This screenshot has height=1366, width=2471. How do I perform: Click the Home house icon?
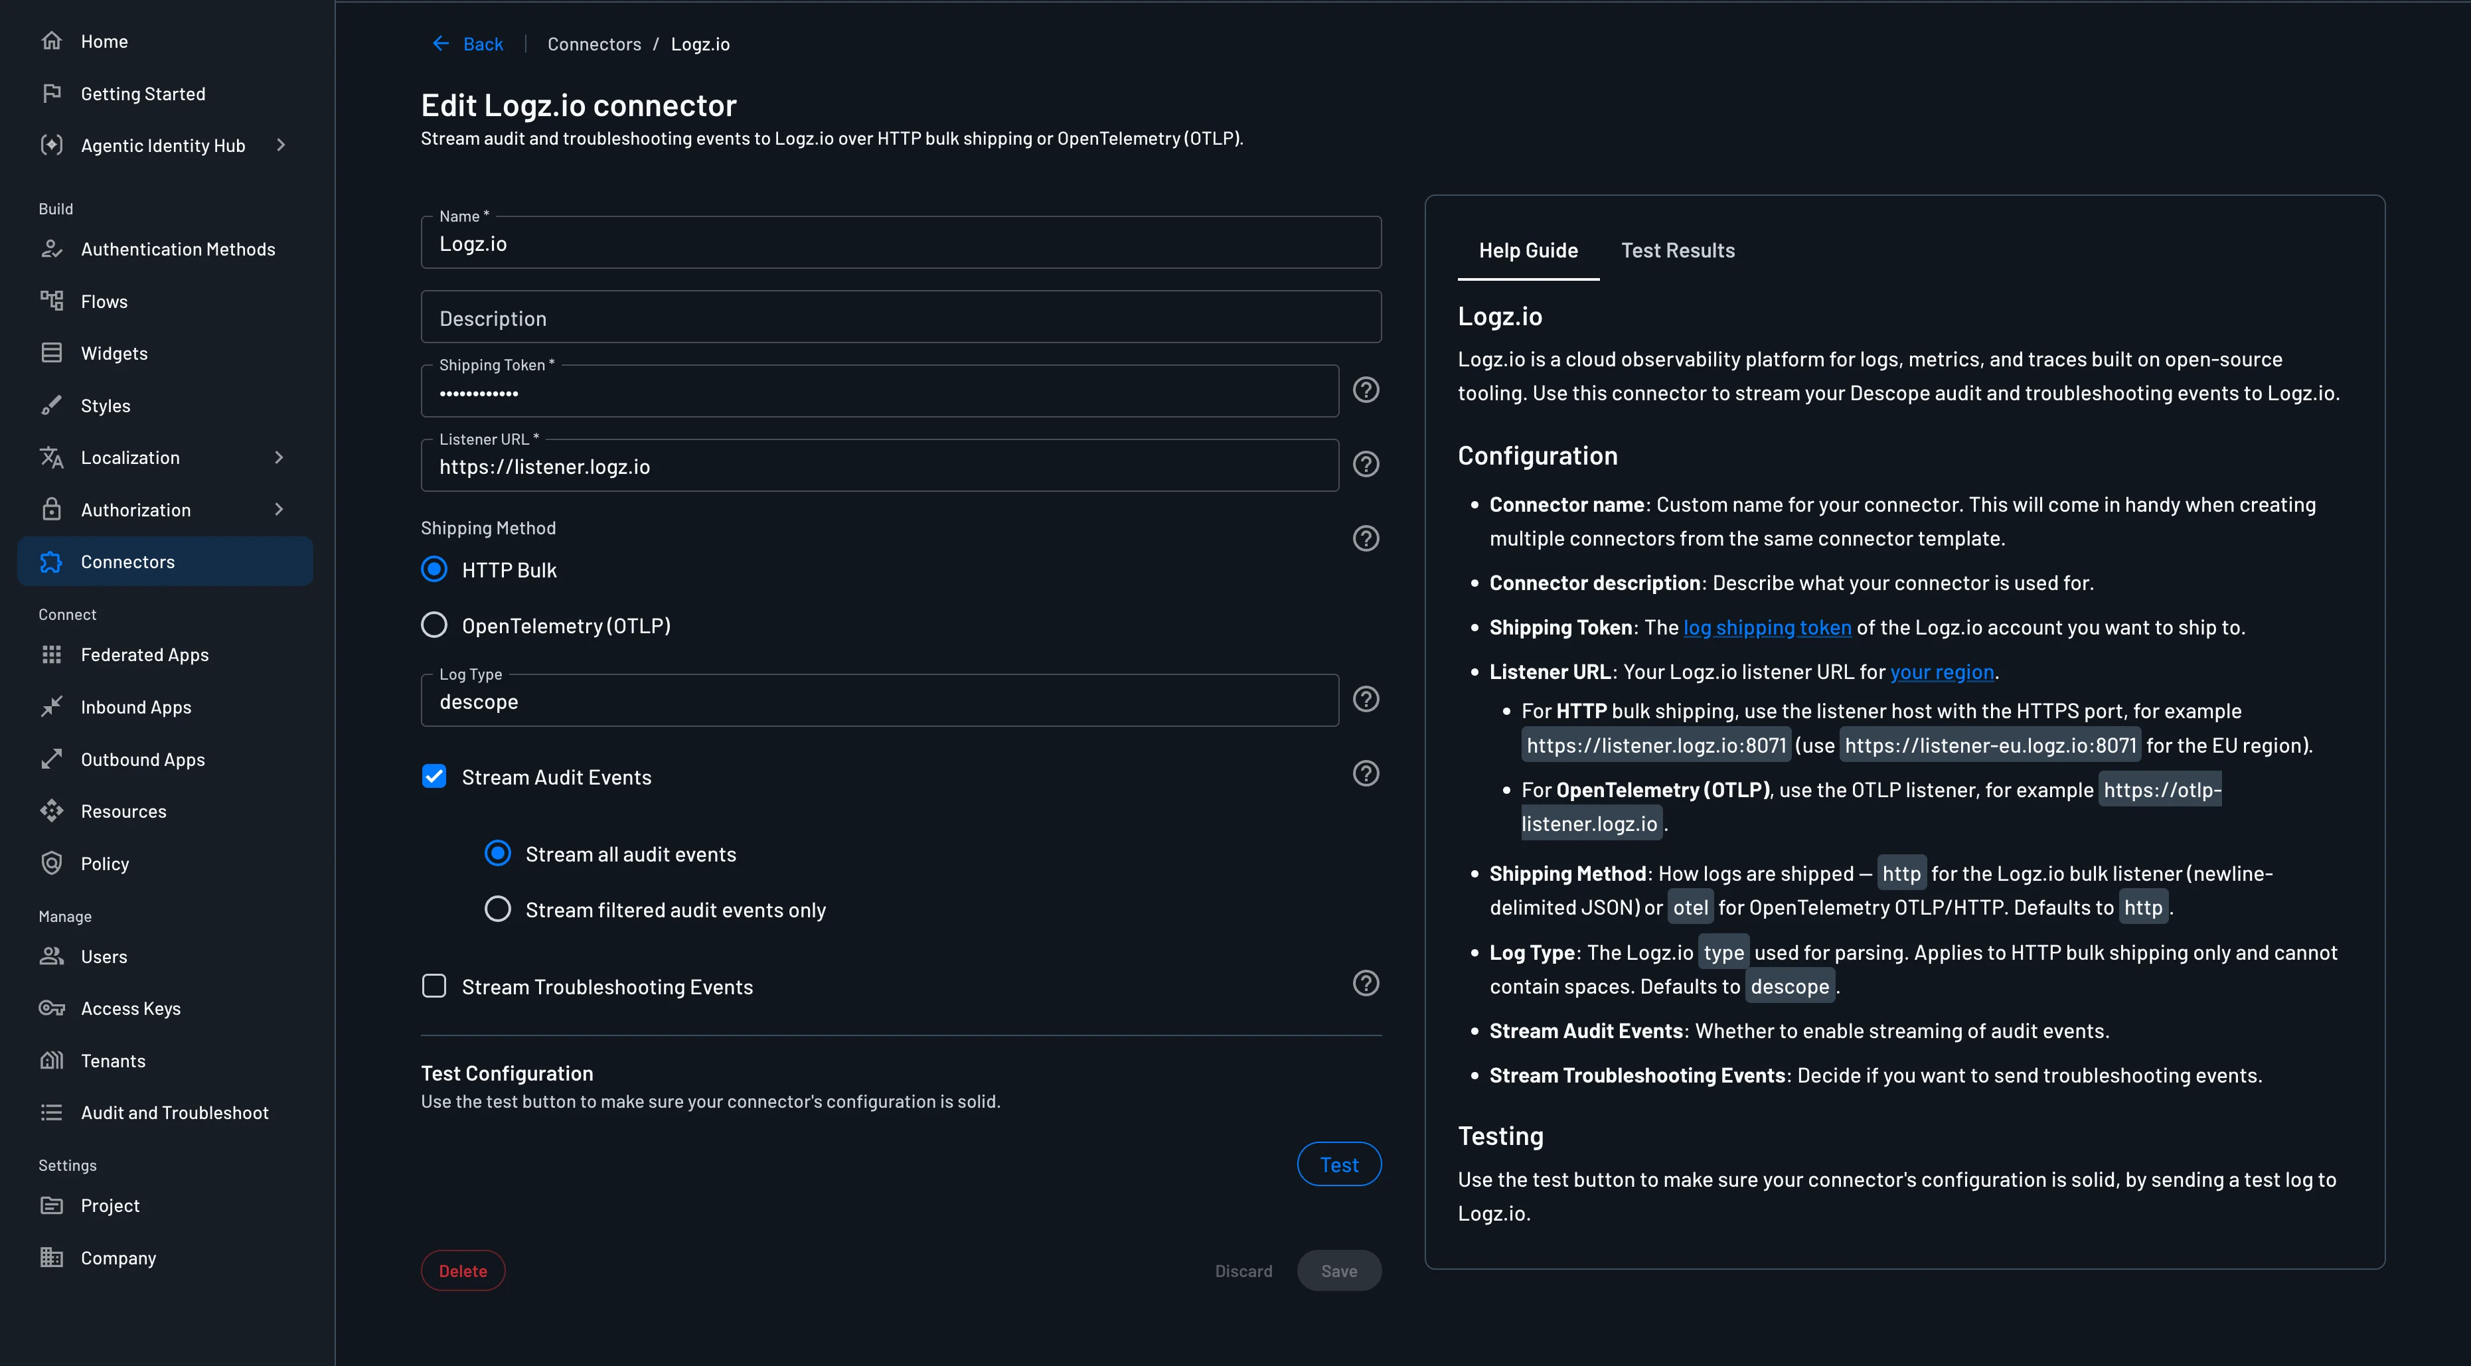click(x=52, y=41)
